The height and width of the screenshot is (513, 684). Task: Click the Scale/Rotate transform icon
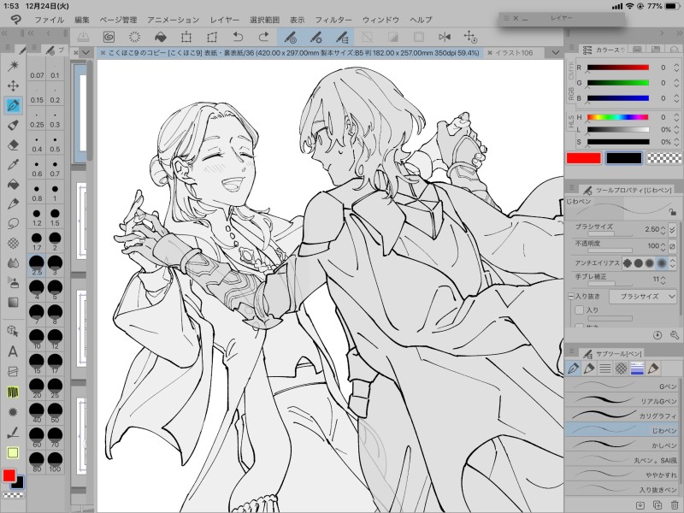click(x=186, y=37)
